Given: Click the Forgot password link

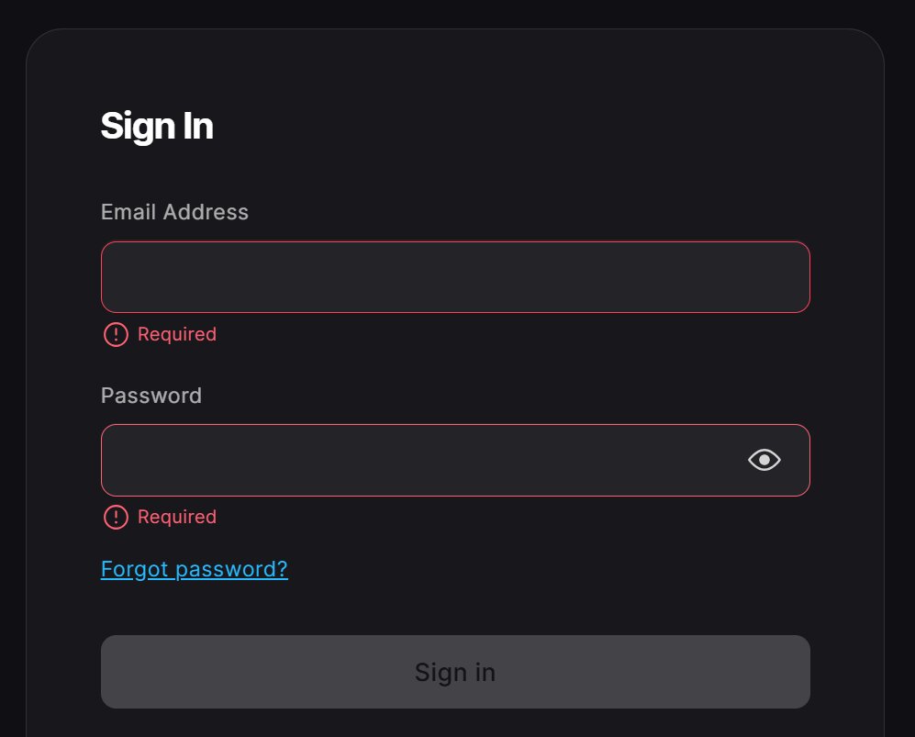Looking at the screenshot, I should pos(194,569).
